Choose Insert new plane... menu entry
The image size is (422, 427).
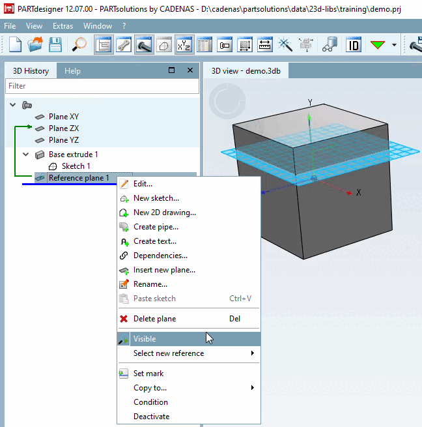[x=189, y=270]
